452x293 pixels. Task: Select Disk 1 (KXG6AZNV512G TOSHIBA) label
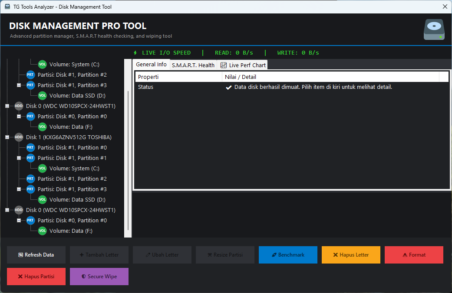(x=69, y=137)
